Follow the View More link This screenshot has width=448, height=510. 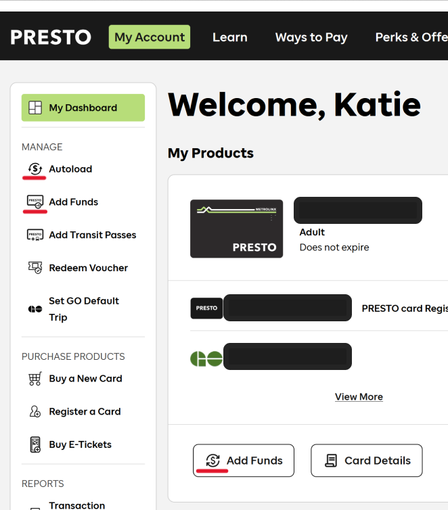(359, 397)
